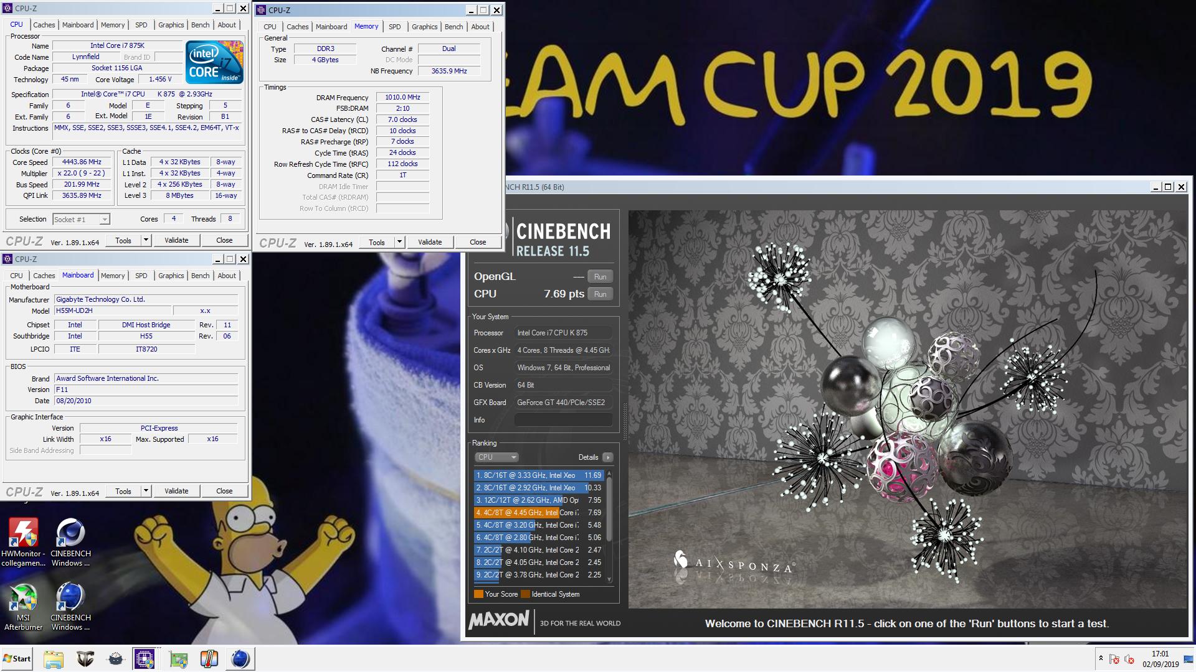Screen dimensions: 1196x672
Task: Open SPD tab in top-left CPU-Z window
Action: [x=141, y=25]
